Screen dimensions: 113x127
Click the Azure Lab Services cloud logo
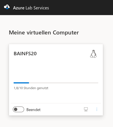[7, 7]
